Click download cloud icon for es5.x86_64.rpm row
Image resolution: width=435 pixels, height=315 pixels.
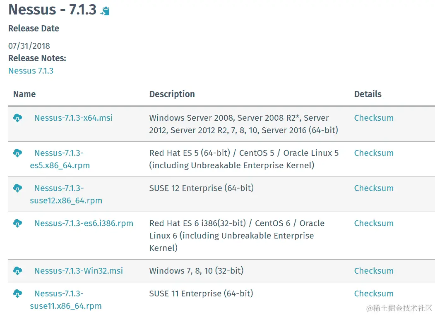tap(17, 153)
